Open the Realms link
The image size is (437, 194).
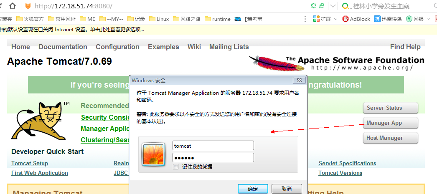122,164
